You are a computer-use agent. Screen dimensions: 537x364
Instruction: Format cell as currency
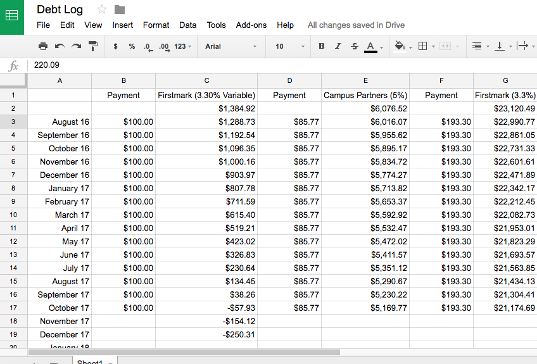pos(115,46)
